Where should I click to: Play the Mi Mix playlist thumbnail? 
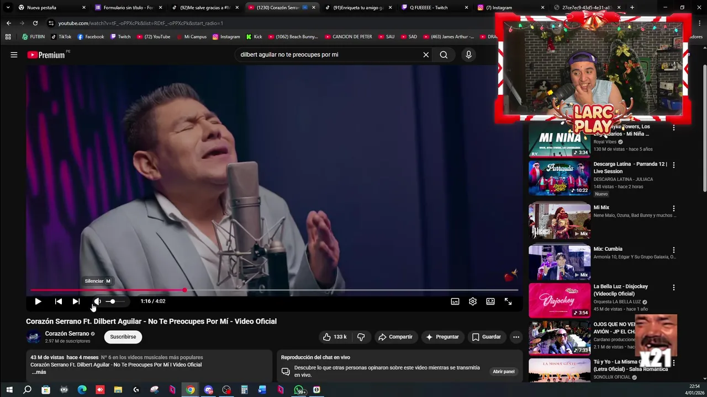560,221
